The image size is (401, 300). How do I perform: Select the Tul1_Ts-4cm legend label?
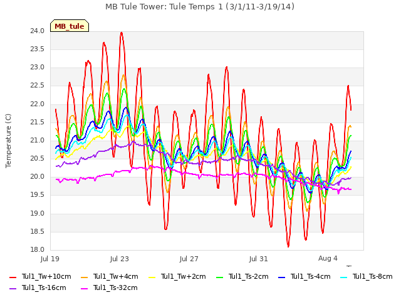(x=311, y=276)
